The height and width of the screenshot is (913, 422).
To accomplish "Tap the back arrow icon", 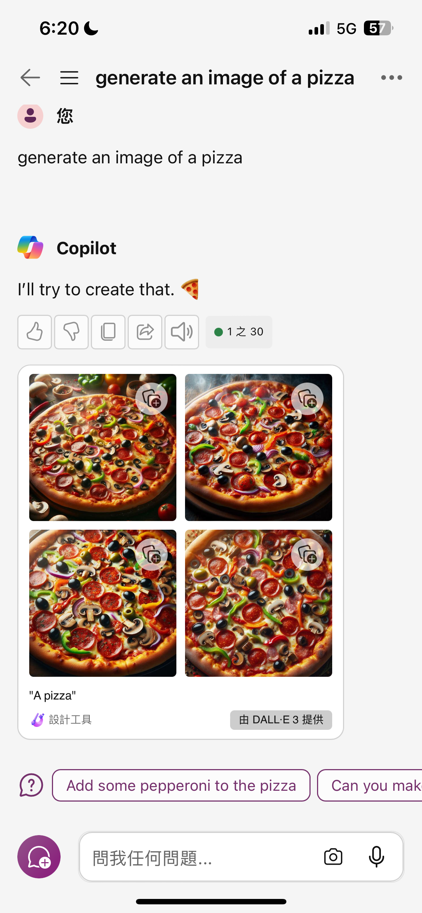I will coord(30,78).
